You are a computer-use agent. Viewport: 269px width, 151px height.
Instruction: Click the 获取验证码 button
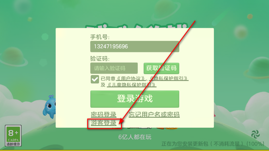161,68
